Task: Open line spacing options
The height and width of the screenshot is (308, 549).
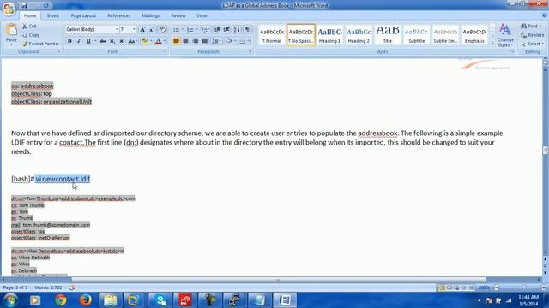Action: (216, 41)
